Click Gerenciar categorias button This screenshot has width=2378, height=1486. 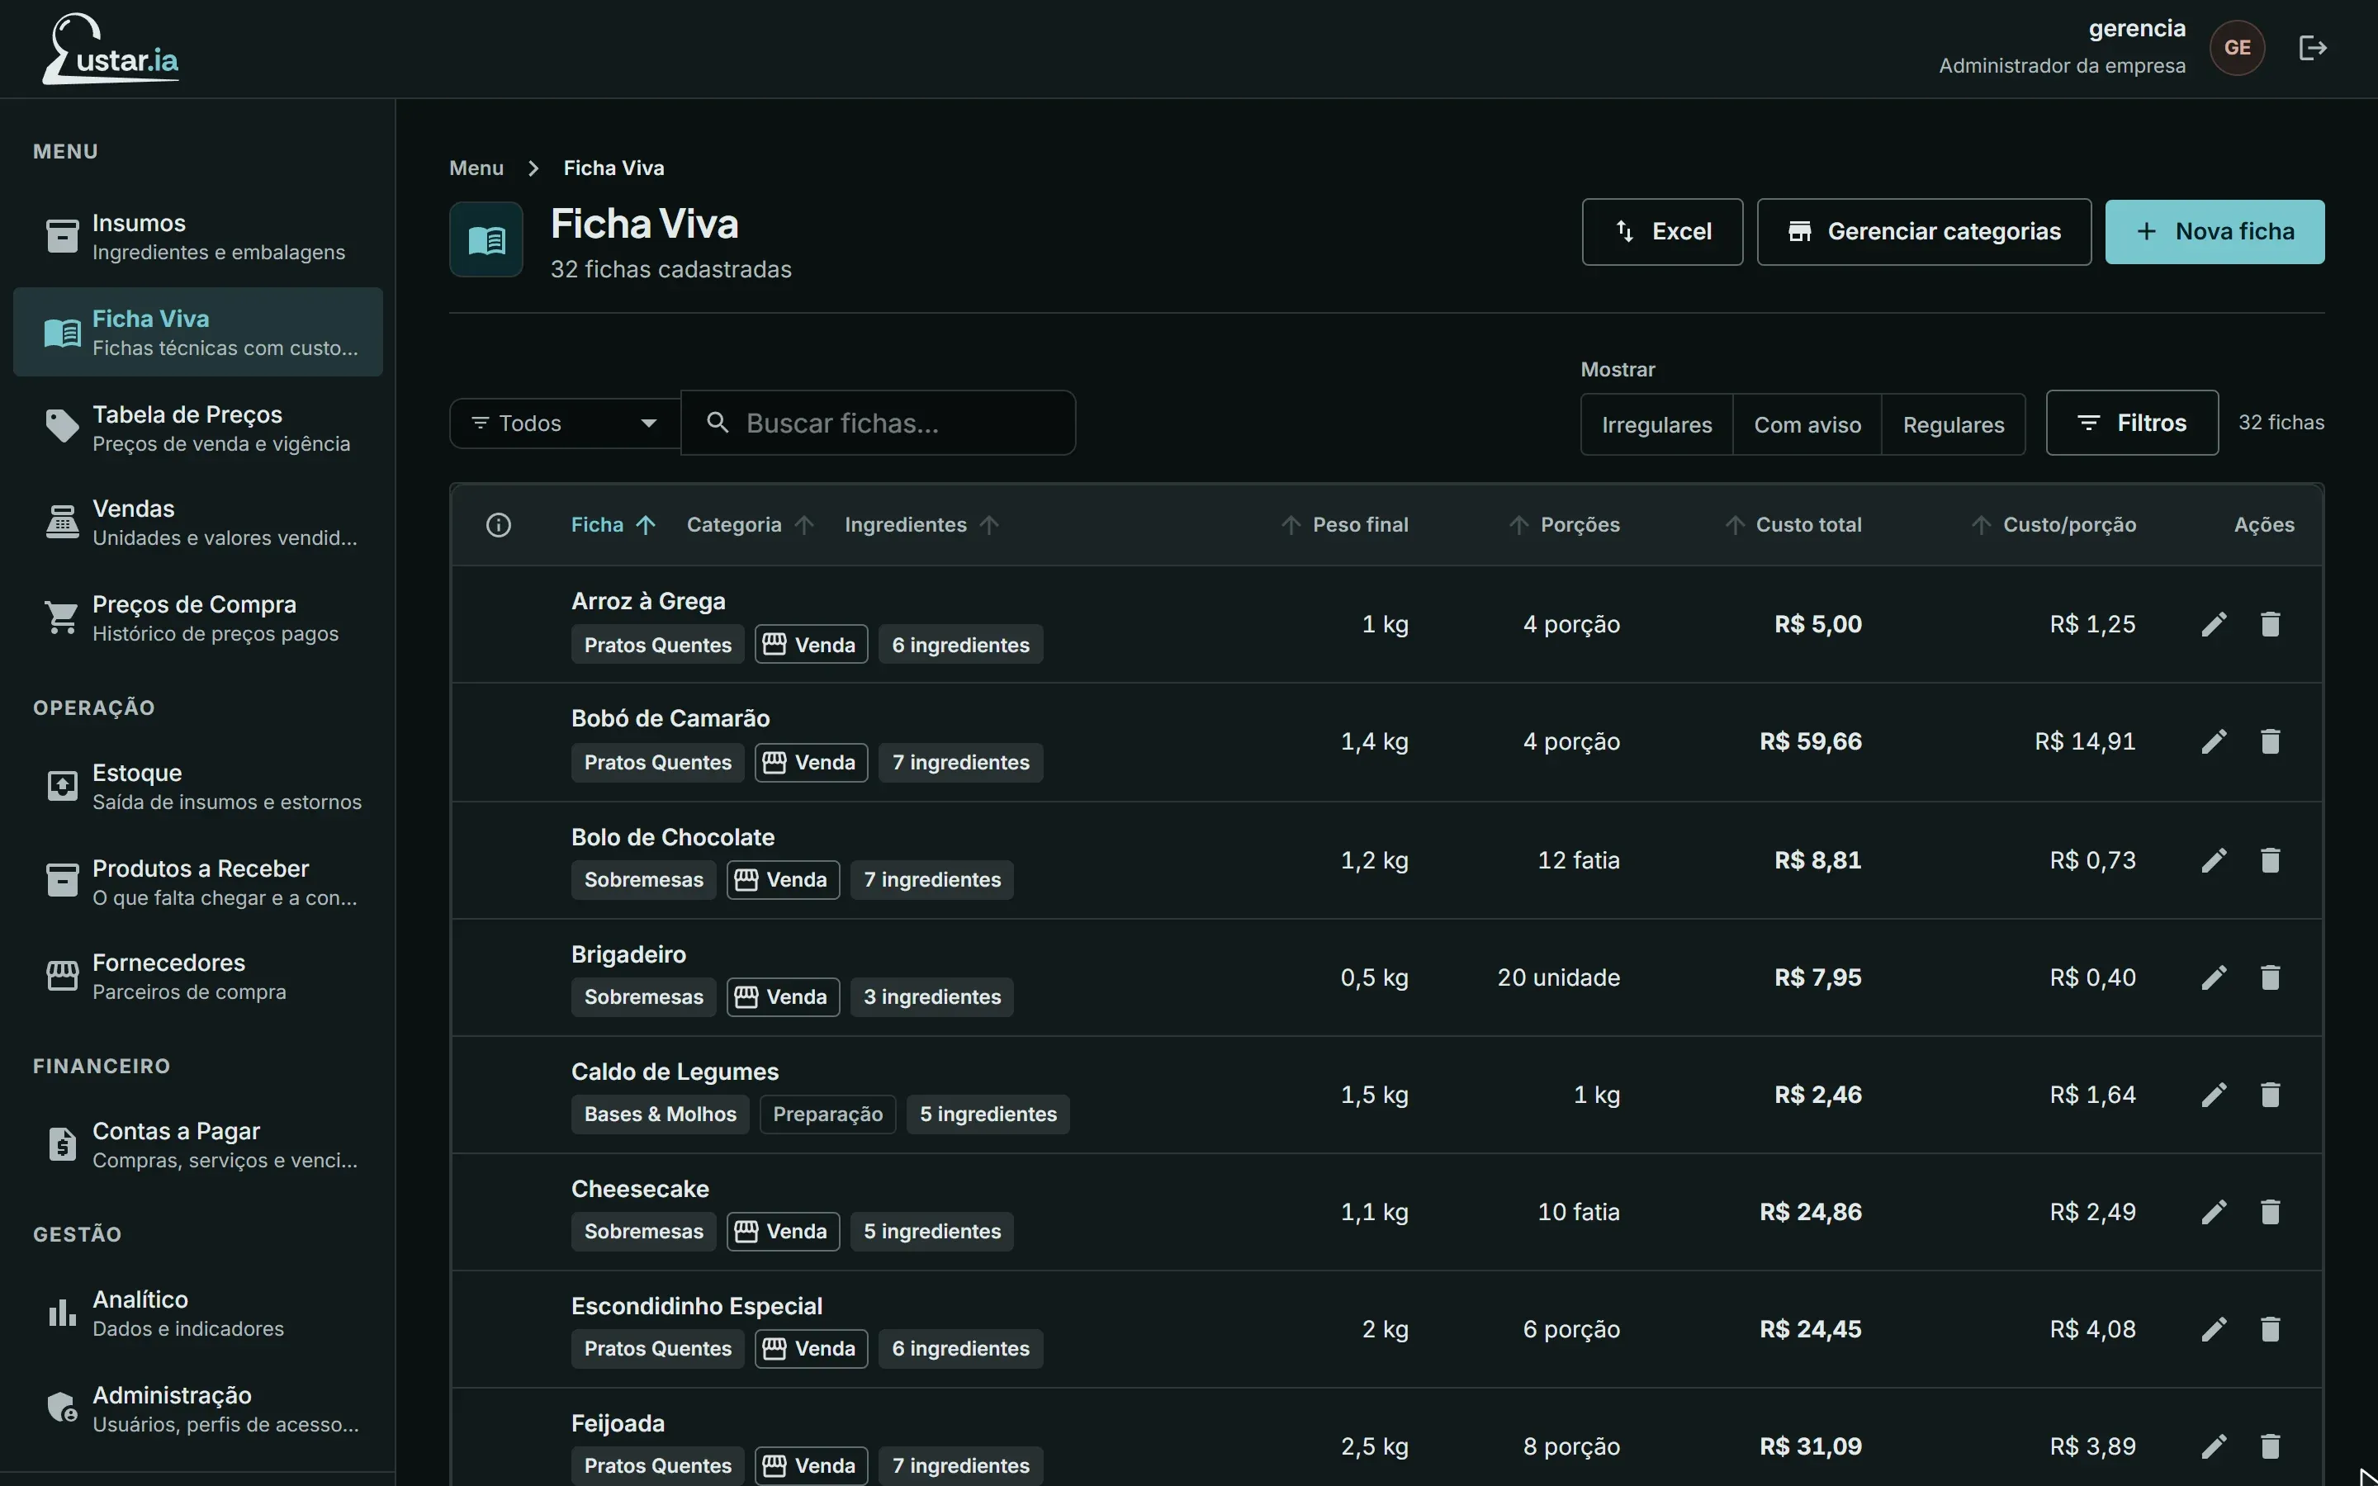pyautogui.click(x=1923, y=232)
